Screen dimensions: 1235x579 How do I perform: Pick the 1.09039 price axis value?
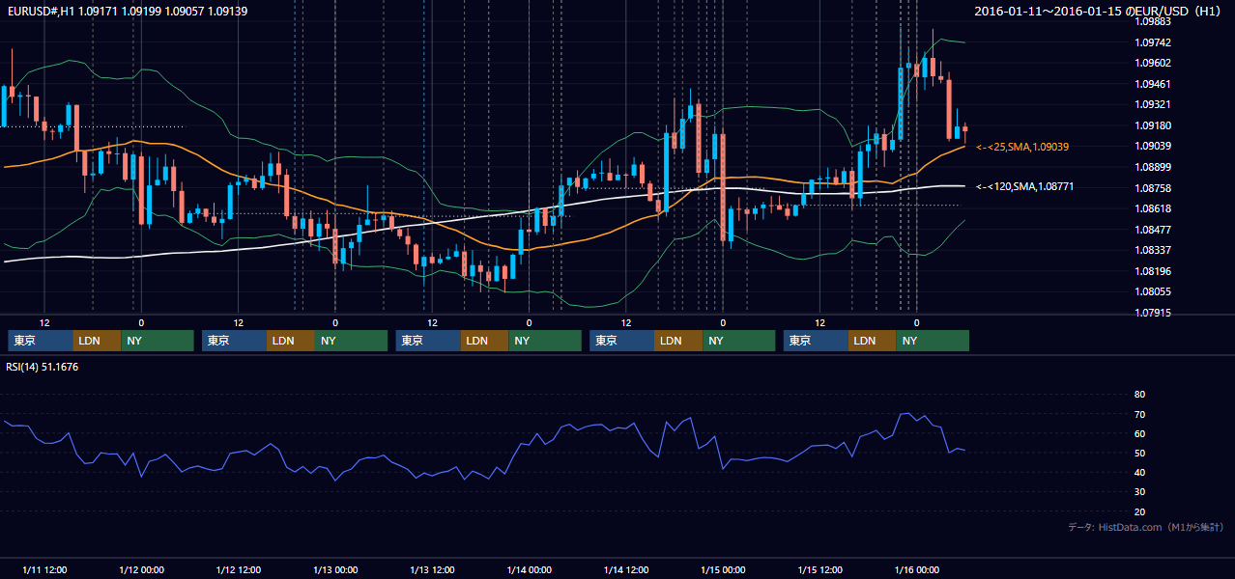[1154, 146]
